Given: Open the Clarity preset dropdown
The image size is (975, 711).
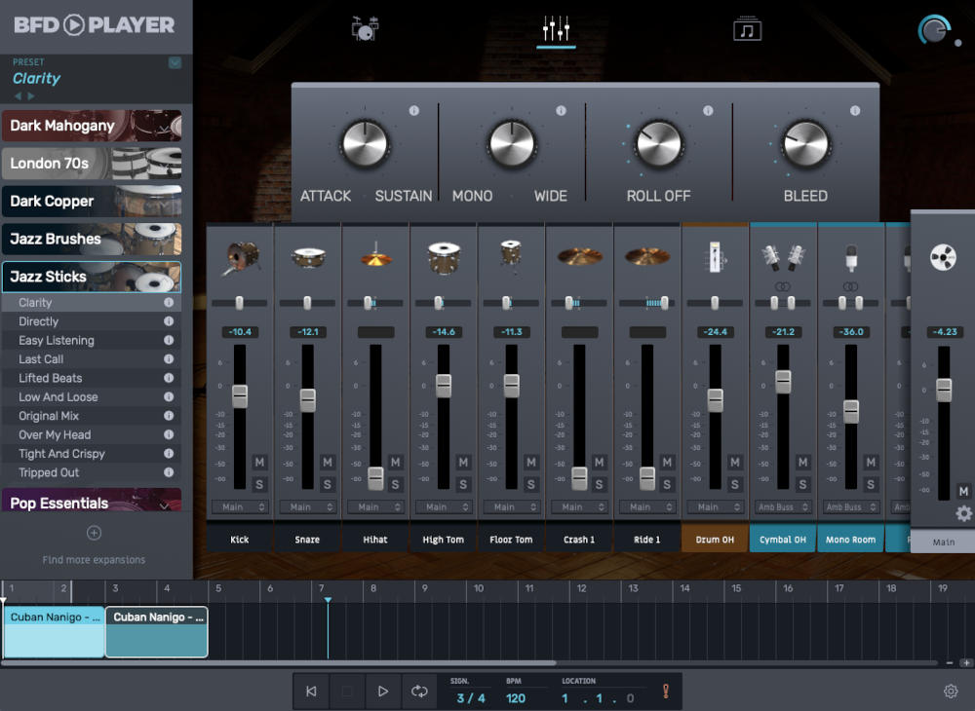Looking at the screenshot, I should point(174,62).
